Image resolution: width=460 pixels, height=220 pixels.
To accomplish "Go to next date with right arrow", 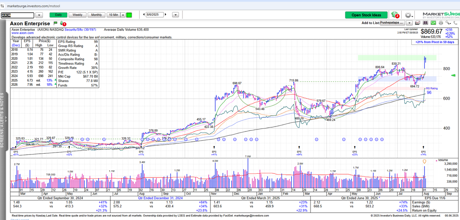I will pyautogui.click(x=166, y=15).
